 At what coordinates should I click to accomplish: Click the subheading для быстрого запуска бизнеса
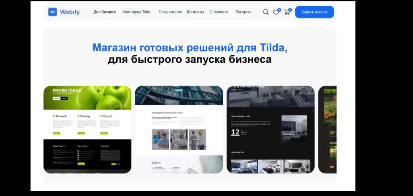pos(190,59)
